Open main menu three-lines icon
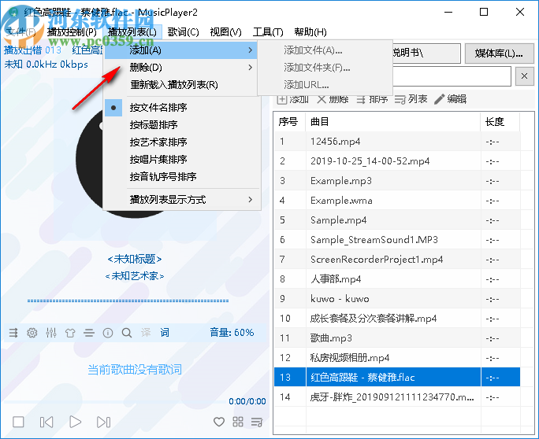 (x=89, y=333)
